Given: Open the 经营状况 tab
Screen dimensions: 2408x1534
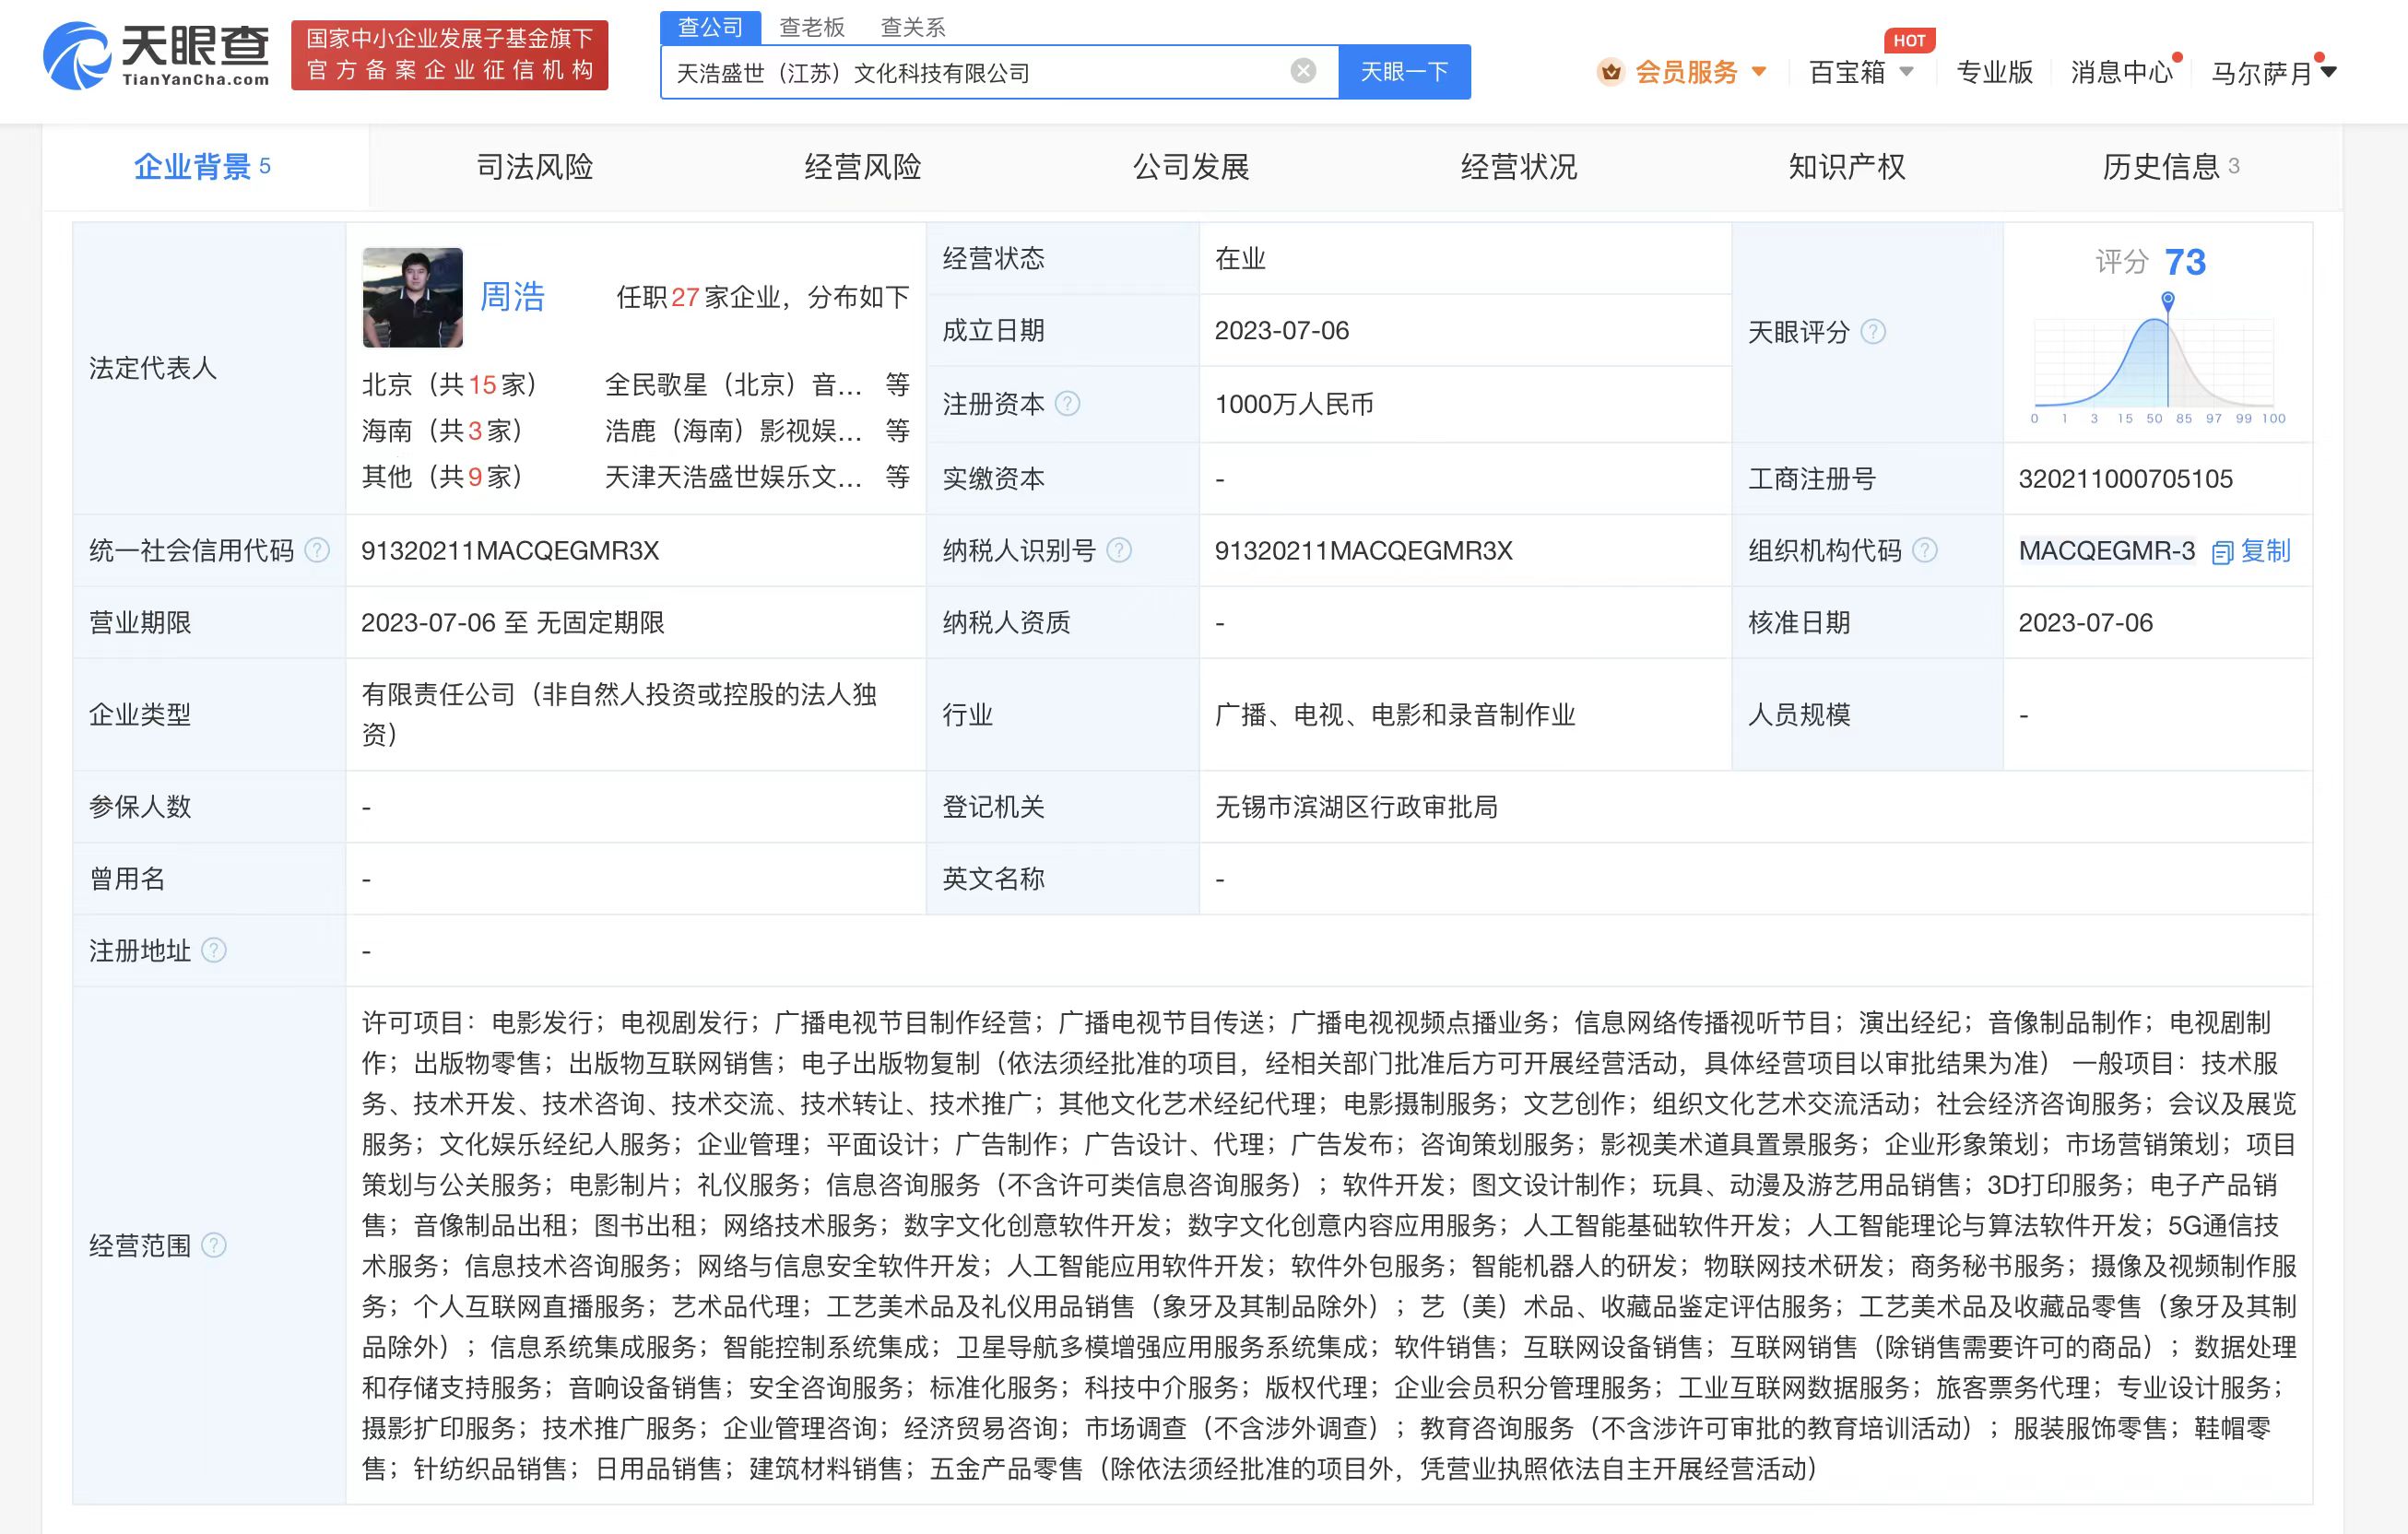Looking at the screenshot, I should 1519,166.
